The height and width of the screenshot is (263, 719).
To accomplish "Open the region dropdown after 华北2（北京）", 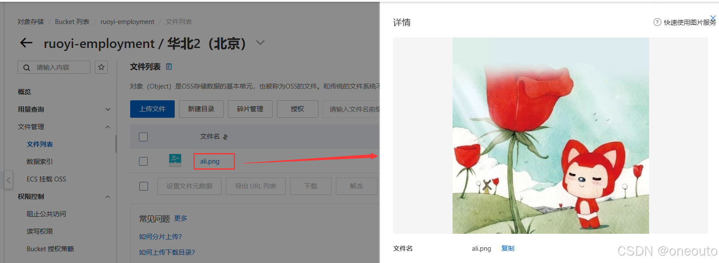I will click(x=260, y=43).
